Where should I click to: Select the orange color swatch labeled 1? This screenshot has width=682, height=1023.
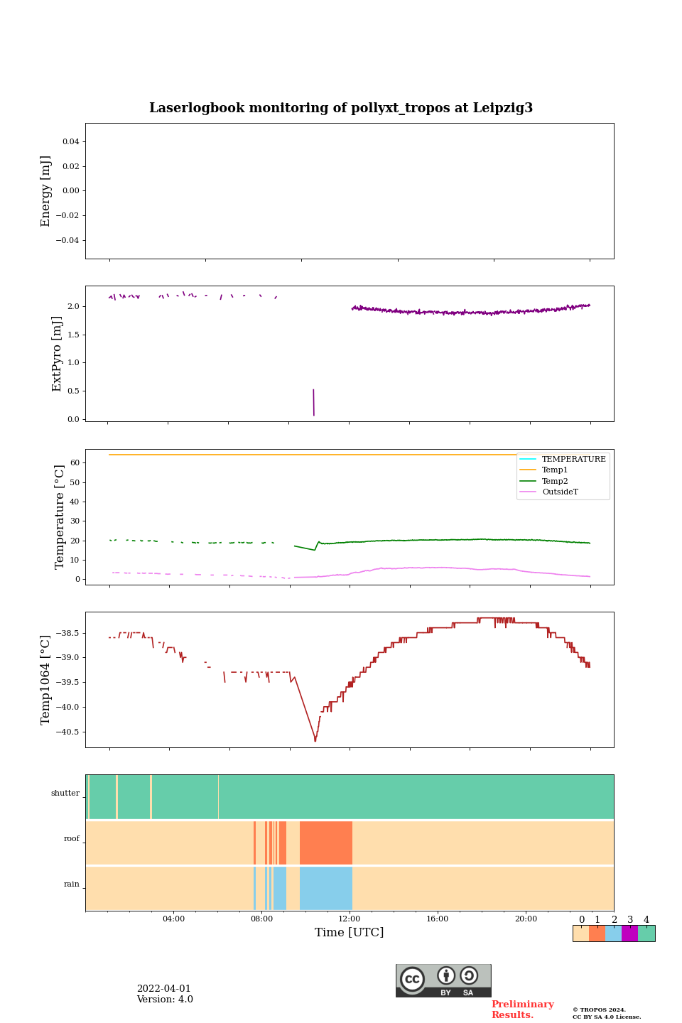click(x=597, y=933)
